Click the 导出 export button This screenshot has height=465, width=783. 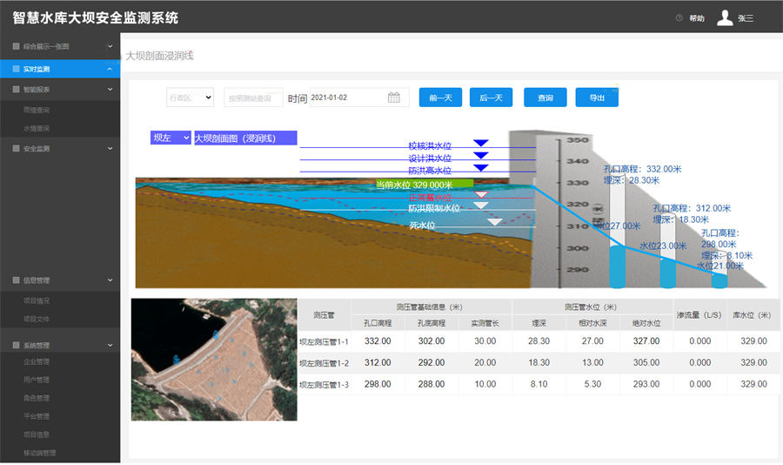click(597, 98)
